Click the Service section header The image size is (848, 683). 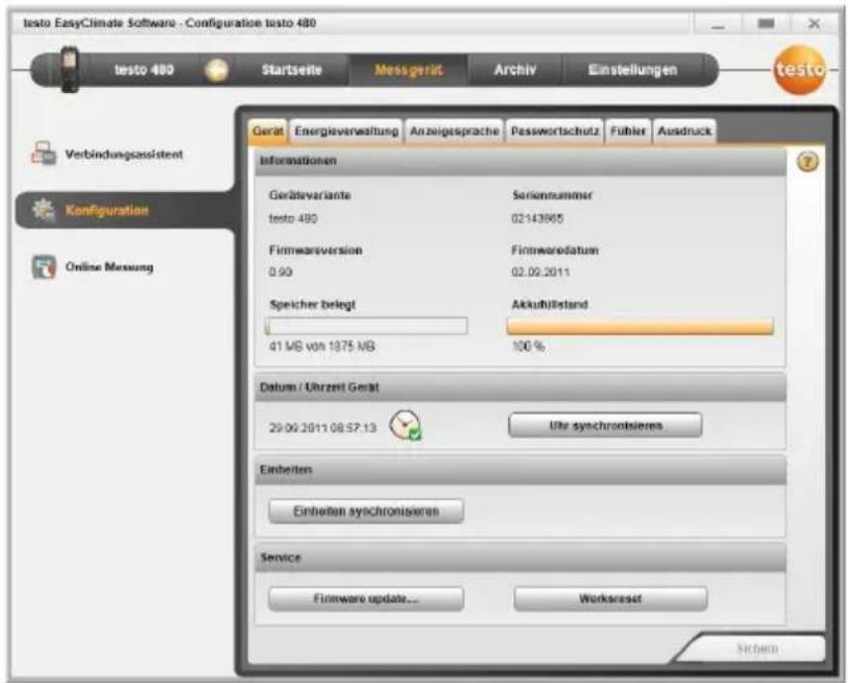[x=520, y=557]
